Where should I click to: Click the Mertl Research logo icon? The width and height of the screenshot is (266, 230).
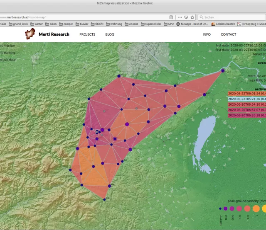click(30, 34)
